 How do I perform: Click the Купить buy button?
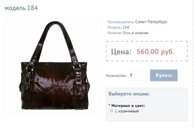pyautogui.click(x=164, y=75)
